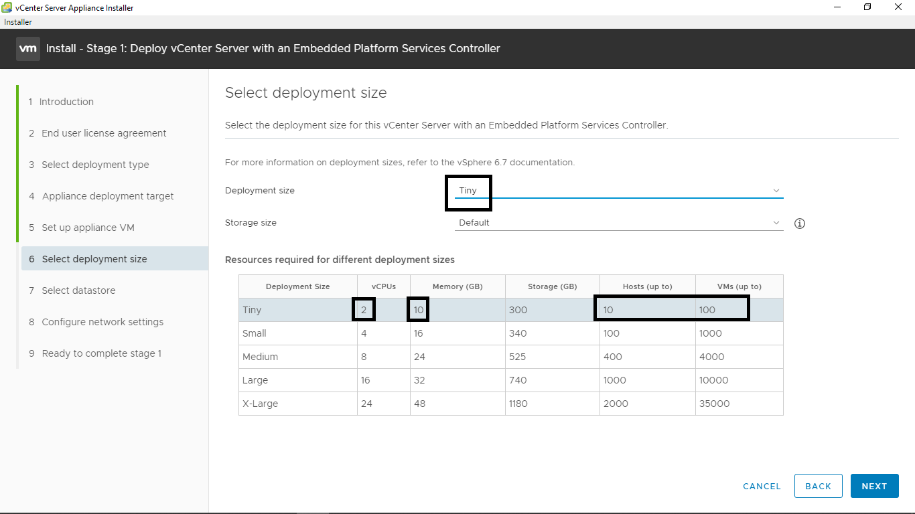Image resolution: width=915 pixels, height=514 pixels.
Task: Open the Storage size dropdown
Action: click(x=618, y=223)
